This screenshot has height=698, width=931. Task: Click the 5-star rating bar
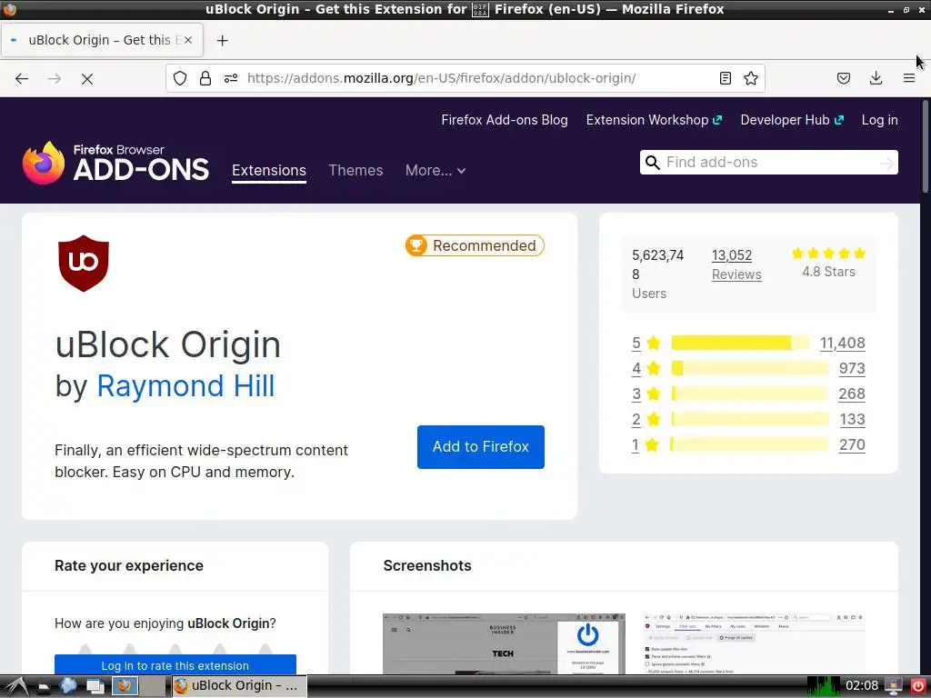click(x=740, y=343)
